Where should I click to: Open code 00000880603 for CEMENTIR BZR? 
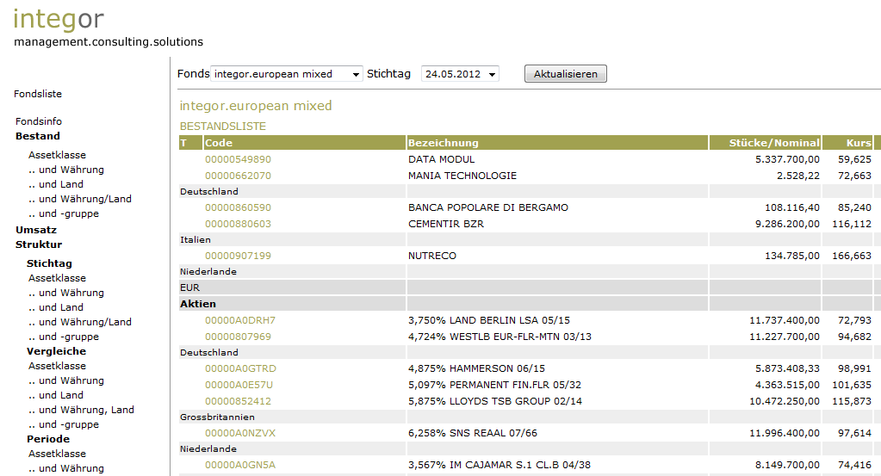click(x=238, y=224)
